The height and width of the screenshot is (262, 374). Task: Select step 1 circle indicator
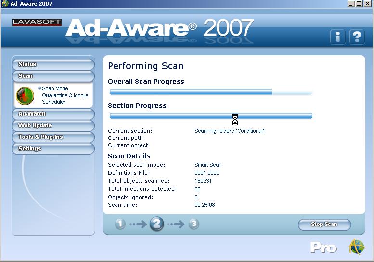tap(120, 224)
